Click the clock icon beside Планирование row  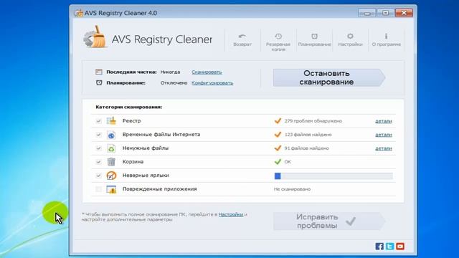click(x=99, y=83)
